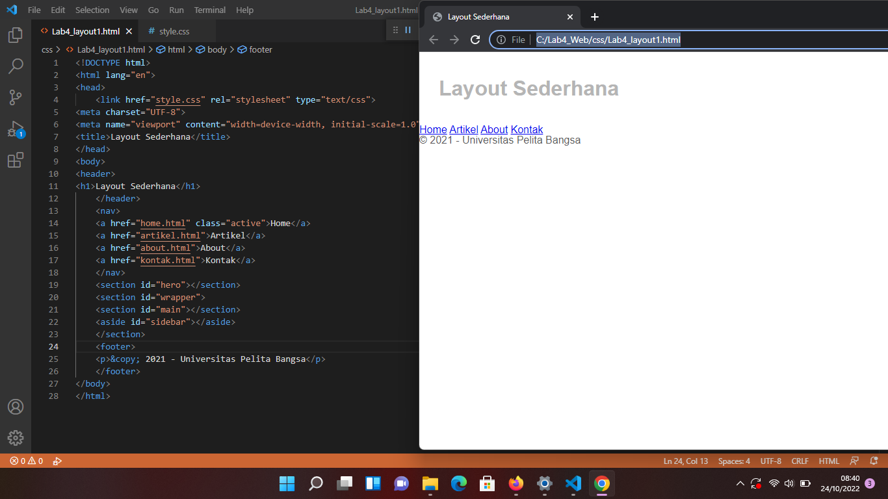Viewport: 888px width, 499px height.
Task: Open the Accounts icon in activity bar
Action: [x=16, y=406]
